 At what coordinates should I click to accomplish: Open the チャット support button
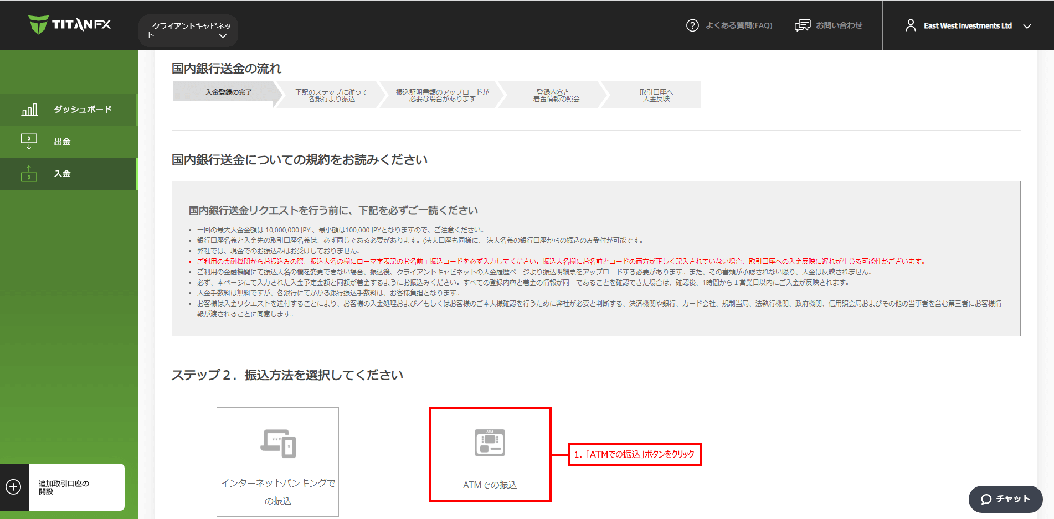[1005, 499]
